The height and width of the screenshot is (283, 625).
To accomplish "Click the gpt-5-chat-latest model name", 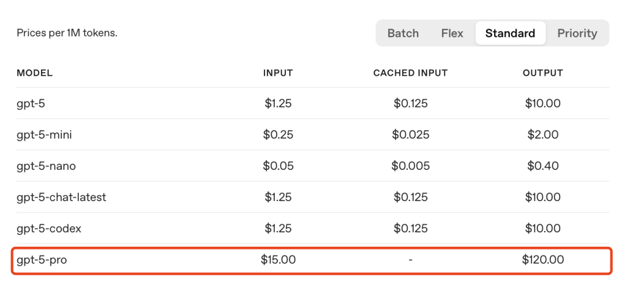I will (x=61, y=197).
